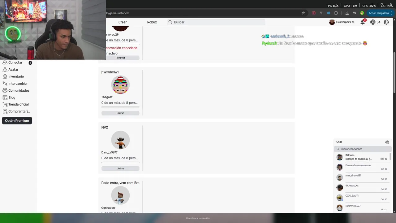Click the Avatar sidebar icon
396x223 pixels.
click(x=5, y=69)
